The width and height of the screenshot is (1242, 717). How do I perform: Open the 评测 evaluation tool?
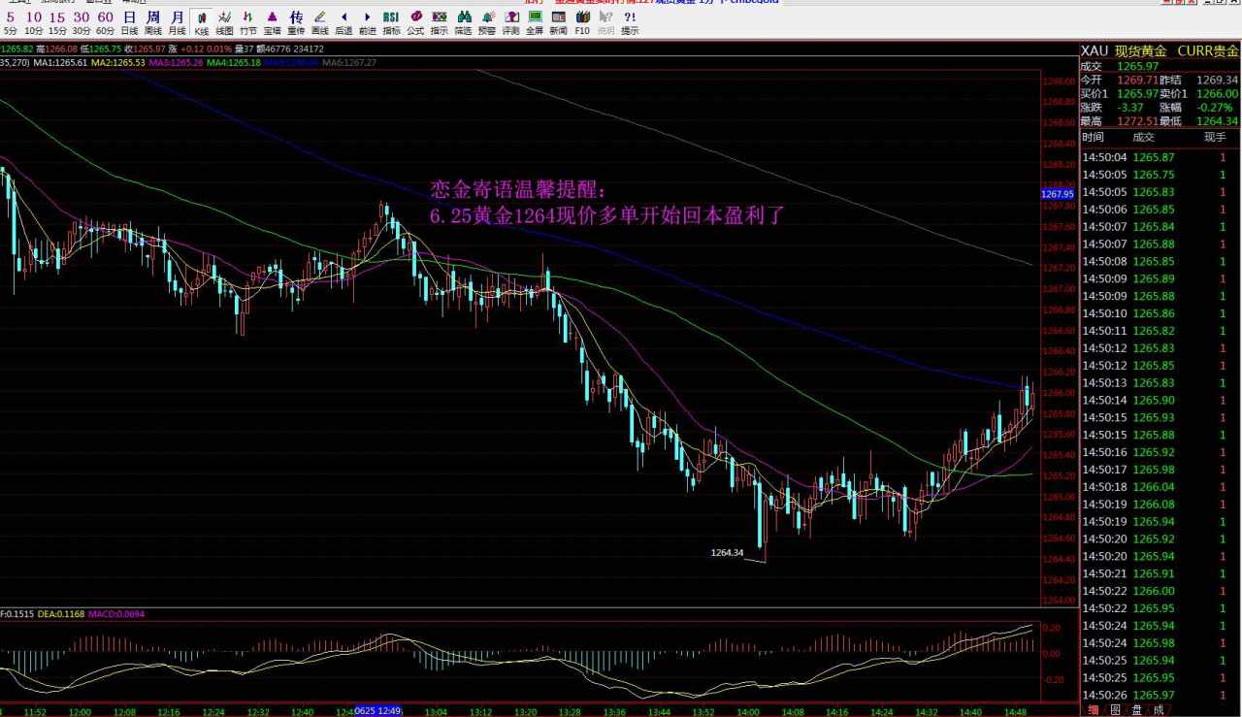pos(510,22)
